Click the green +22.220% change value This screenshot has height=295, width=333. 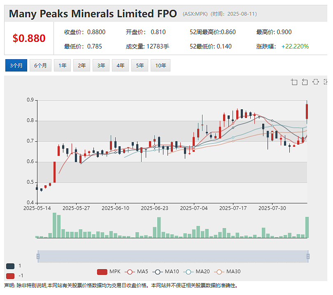[295, 46]
